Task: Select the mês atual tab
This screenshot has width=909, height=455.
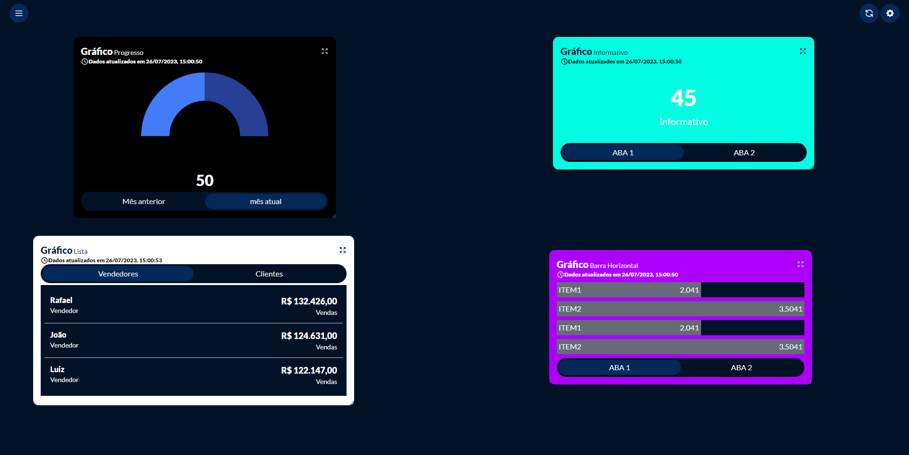Action: point(266,201)
